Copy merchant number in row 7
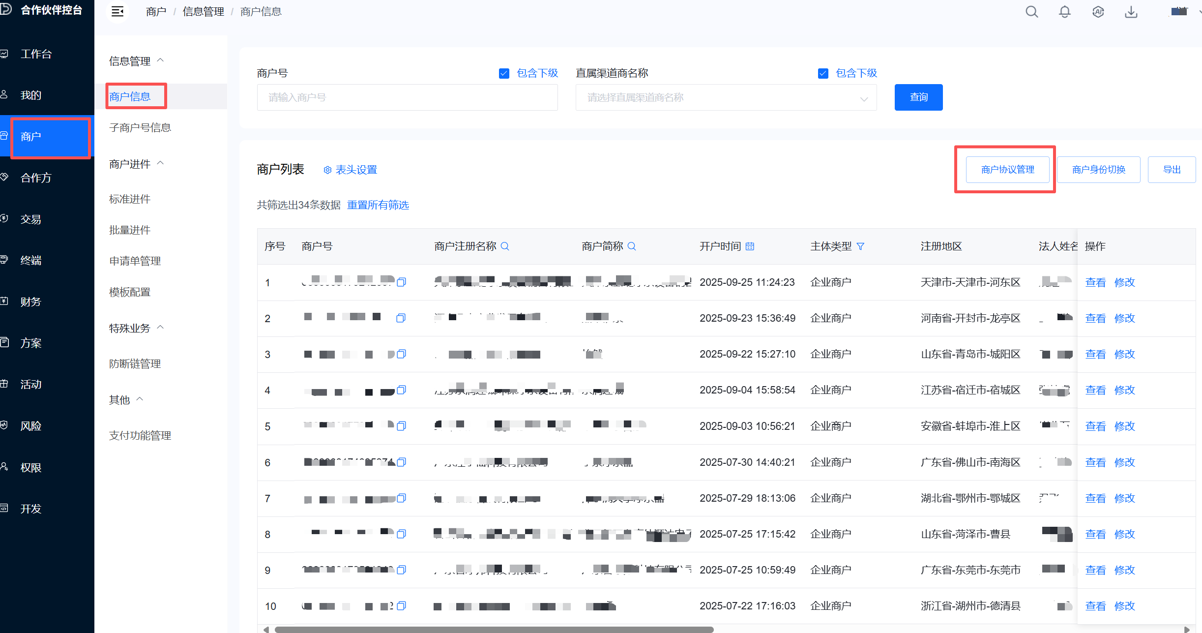 click(x=401, y=498)
